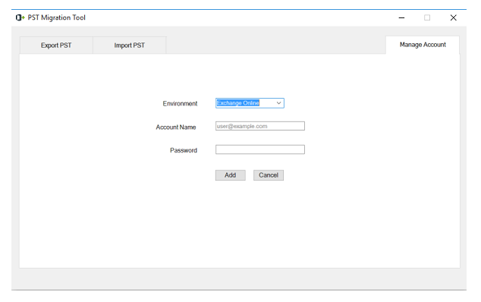This screenshot has height=302, width=481.
Task: Click the PST Migration Tool title text
Action: 56,17
